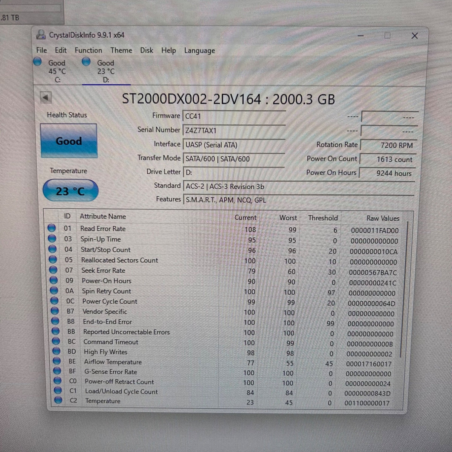Screen dimensions: 452x452
Task: Click the status orb for Power-On Hours row
Action: (x=54, y=280)
